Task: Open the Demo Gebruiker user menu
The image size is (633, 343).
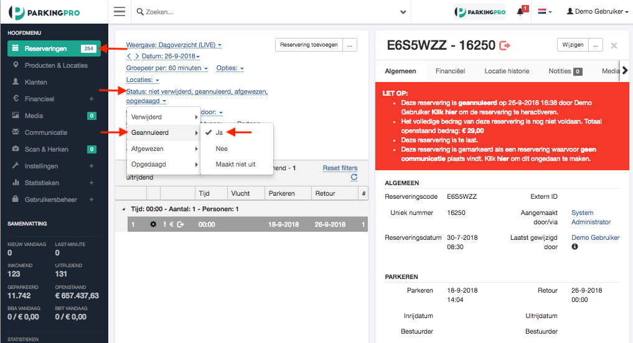Action: tap(598, 11)
